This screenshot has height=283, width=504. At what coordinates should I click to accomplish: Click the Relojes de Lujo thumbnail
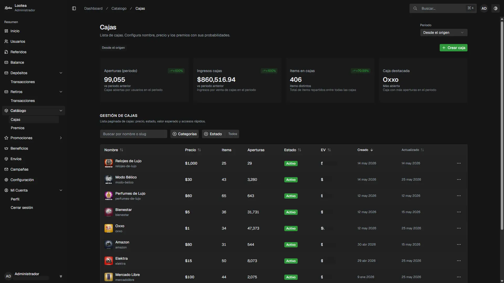[109, 163]
